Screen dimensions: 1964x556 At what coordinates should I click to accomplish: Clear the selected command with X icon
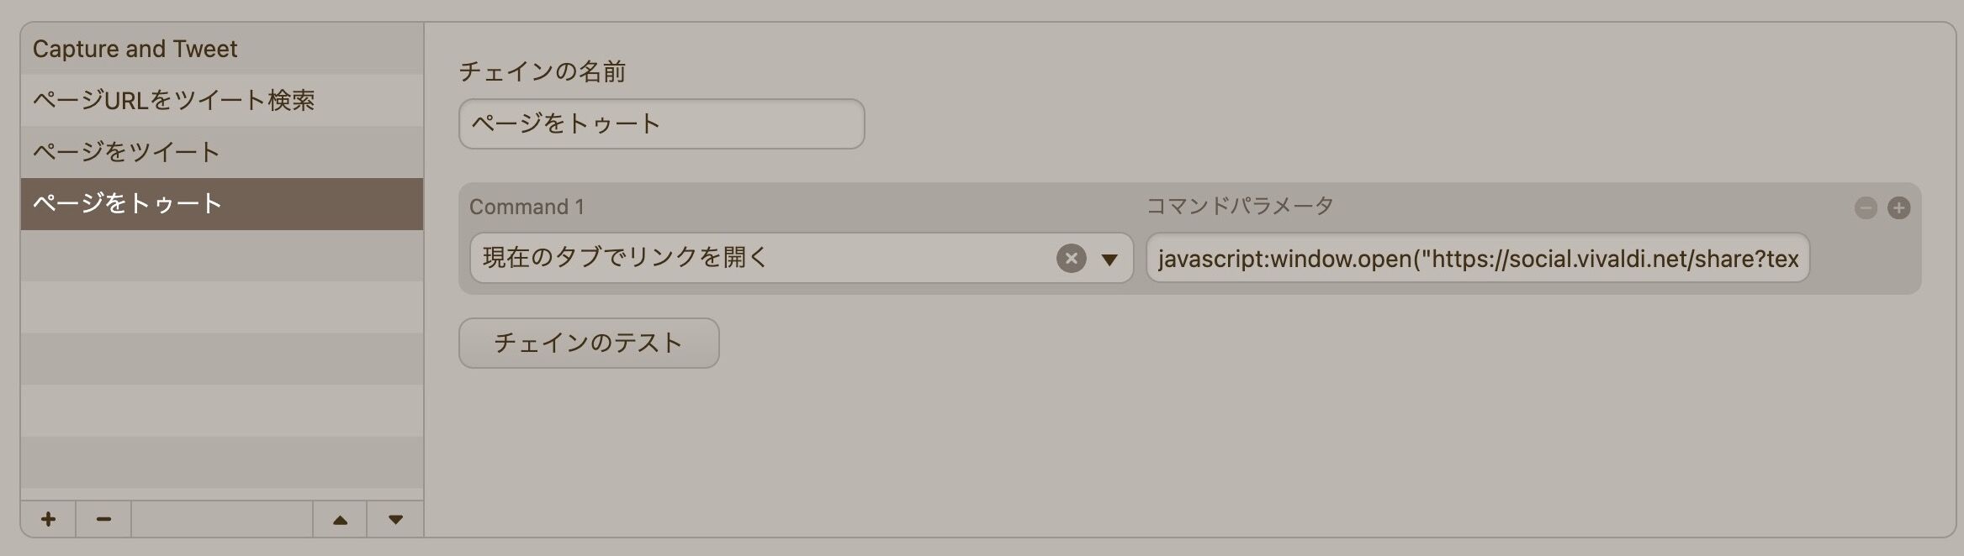(1071, 258)
